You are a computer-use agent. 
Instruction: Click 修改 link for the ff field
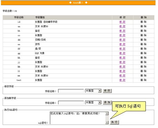tap(122, 49)
